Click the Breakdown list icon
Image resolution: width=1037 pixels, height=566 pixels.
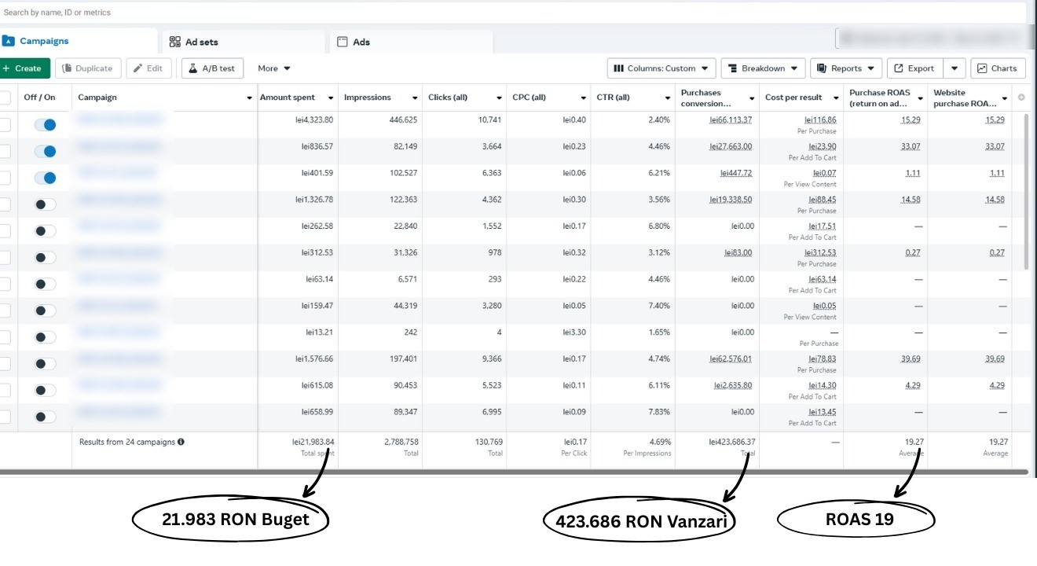point(732,68)
